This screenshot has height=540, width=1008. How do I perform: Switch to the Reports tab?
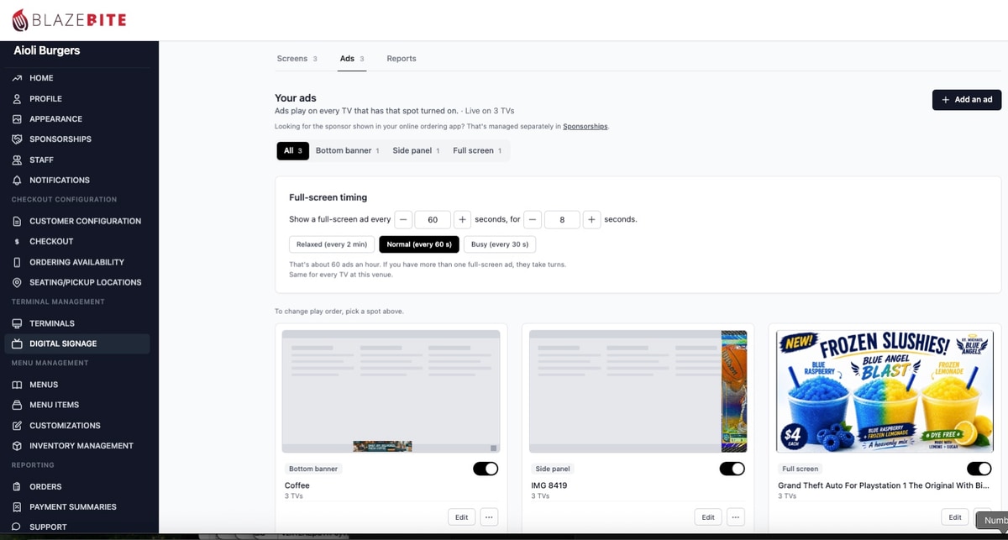point(402,59)
